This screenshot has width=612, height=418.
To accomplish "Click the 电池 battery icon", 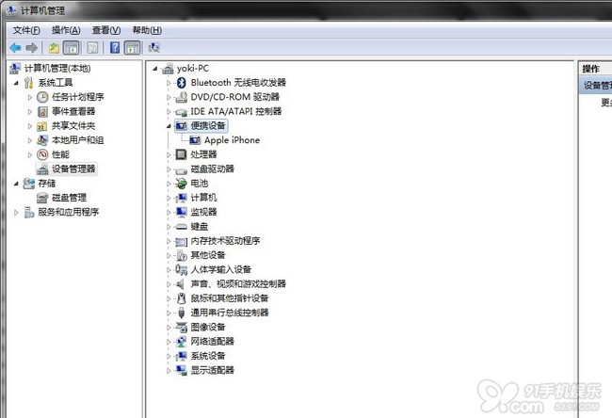I will click(x=181, y=183).
